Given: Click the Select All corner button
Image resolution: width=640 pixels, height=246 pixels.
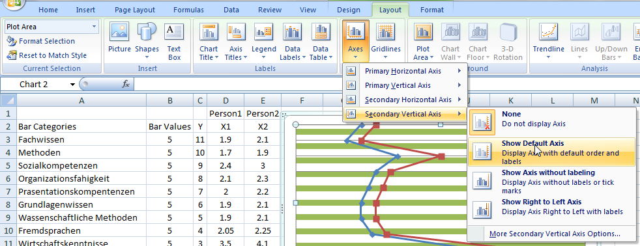Looking at the screenshot, I should pyautogui.click(x=8, y=100).
